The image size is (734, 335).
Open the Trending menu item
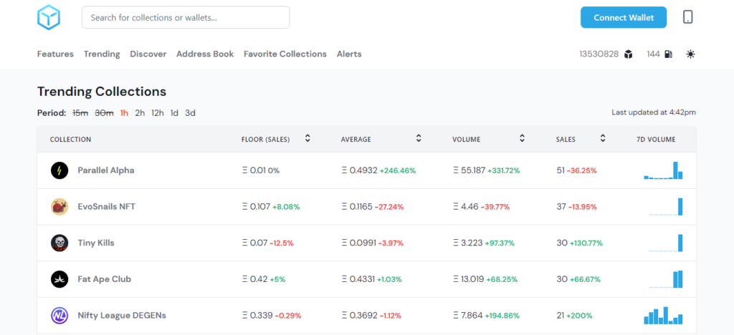click(102, 54)
